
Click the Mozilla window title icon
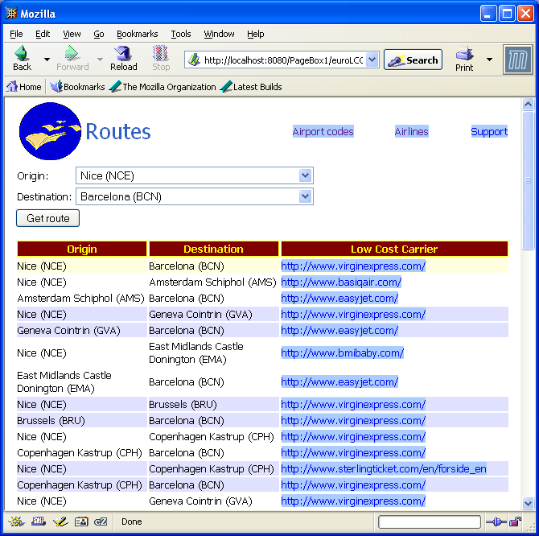[x=11, y=14]
